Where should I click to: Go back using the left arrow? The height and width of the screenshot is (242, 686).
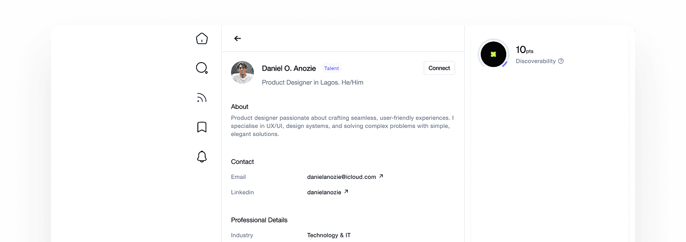(237, 38)
